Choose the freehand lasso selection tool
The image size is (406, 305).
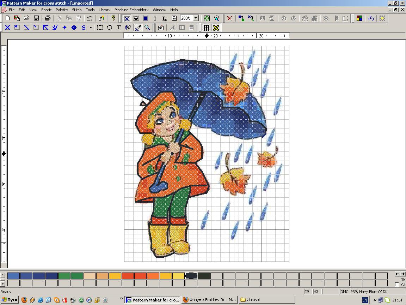[109, 28]
